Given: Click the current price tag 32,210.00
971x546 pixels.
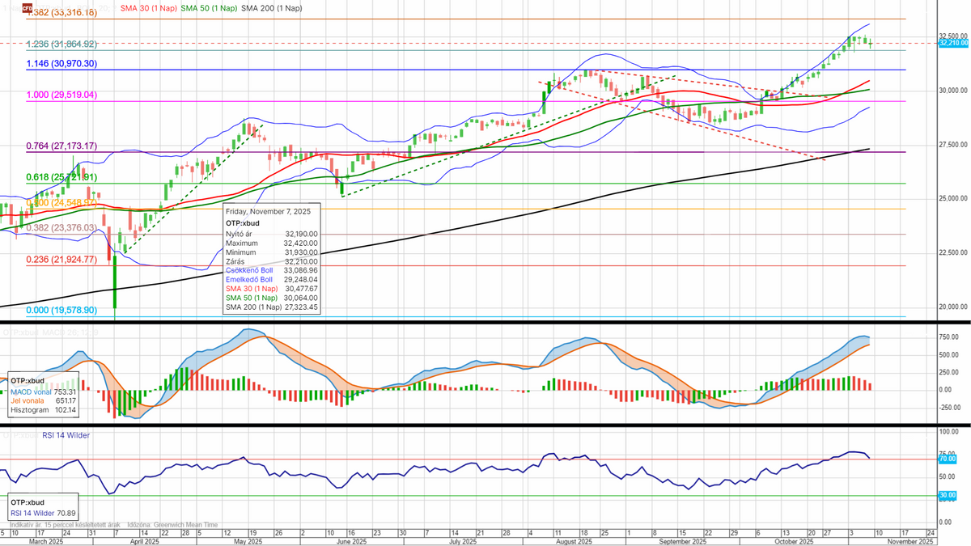Looking at the screenshot, I should pyautogui.click(x=952, y=44).
